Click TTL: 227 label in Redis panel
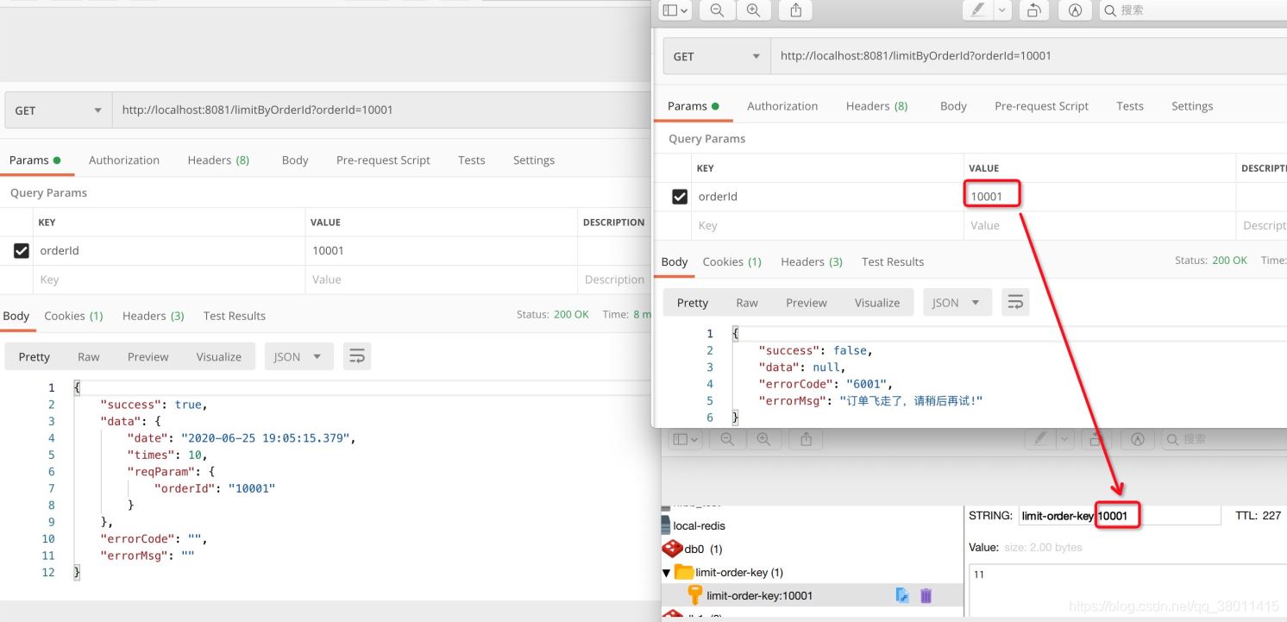Viewport: 1287px width, 622px height. point(1258,515)
